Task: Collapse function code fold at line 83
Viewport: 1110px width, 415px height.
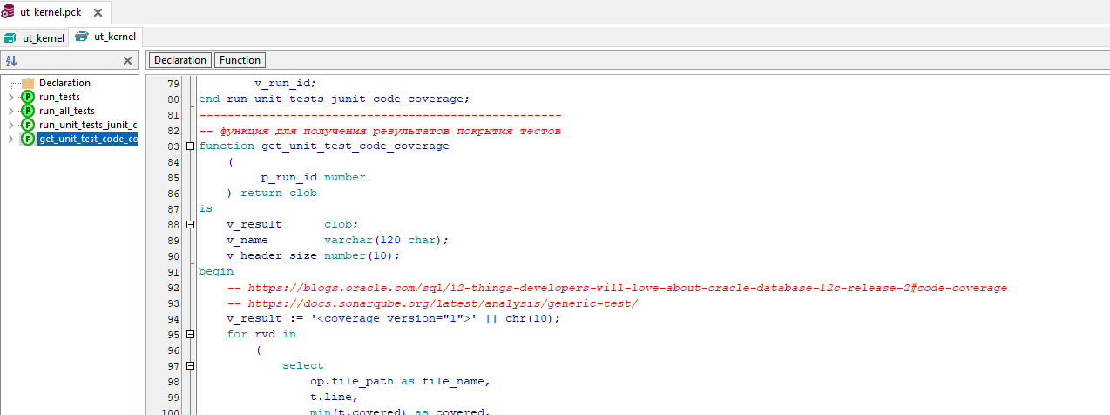Action: (x=191, y=146)
